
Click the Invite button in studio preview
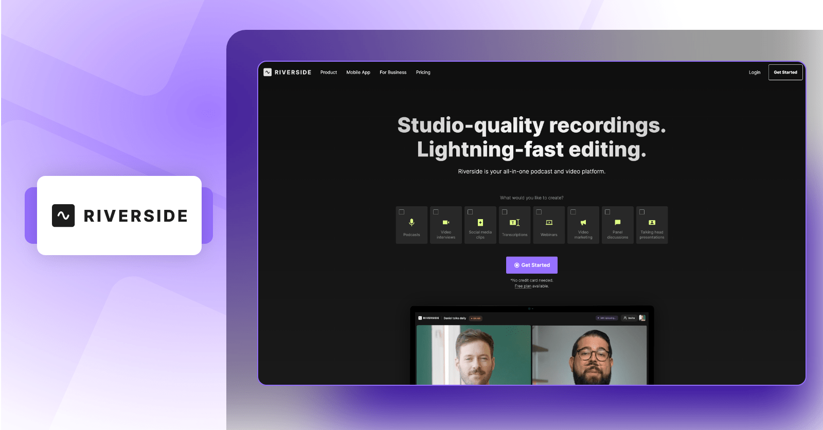pos(629,318)
